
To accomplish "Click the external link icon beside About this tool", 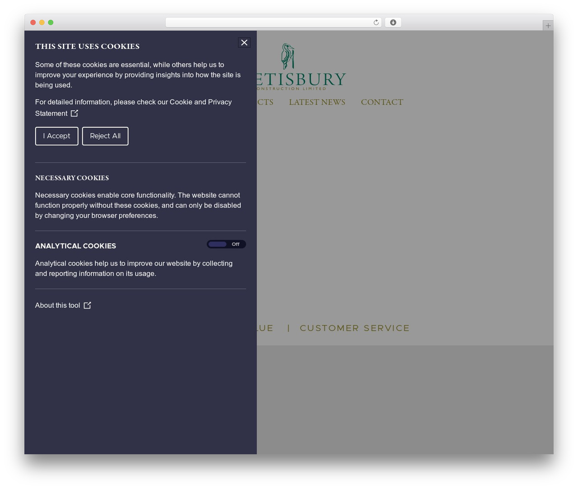I will click(x=87, y=305).
